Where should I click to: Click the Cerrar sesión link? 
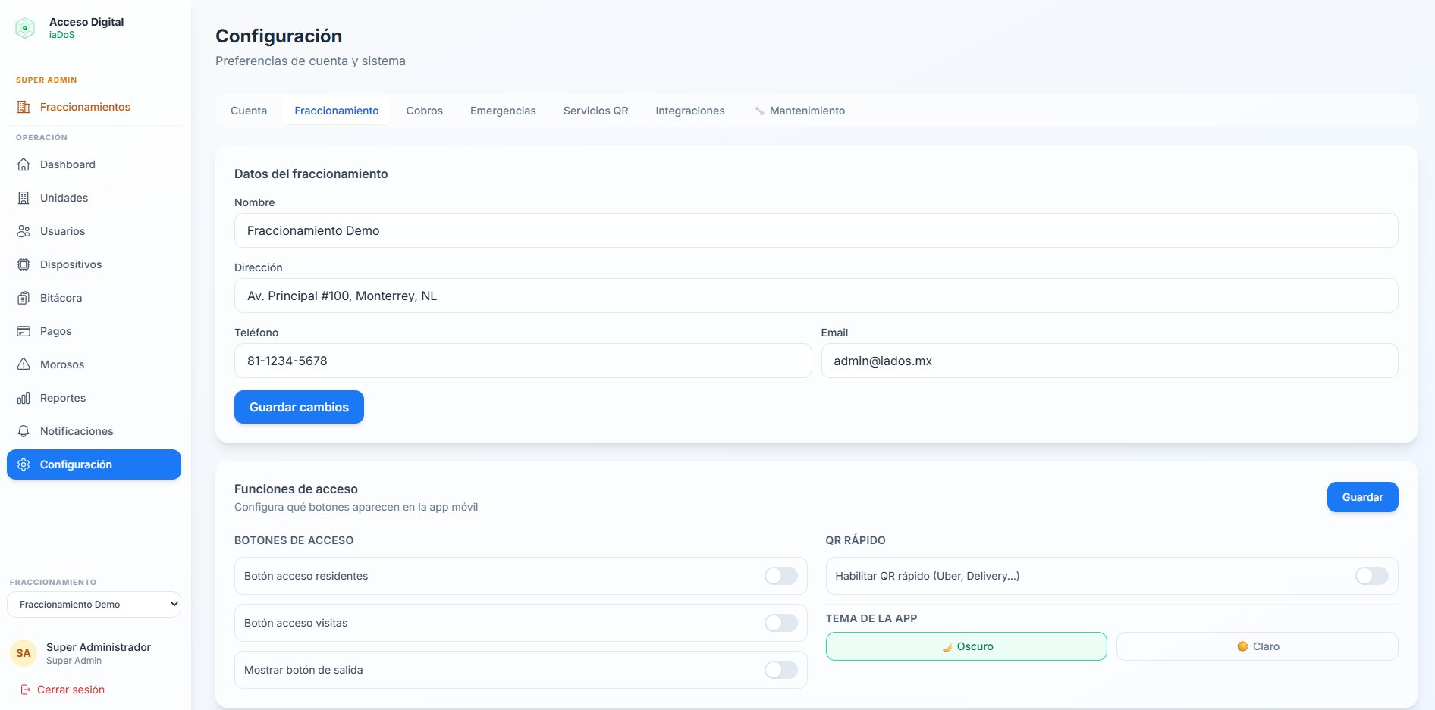[70, 690]
